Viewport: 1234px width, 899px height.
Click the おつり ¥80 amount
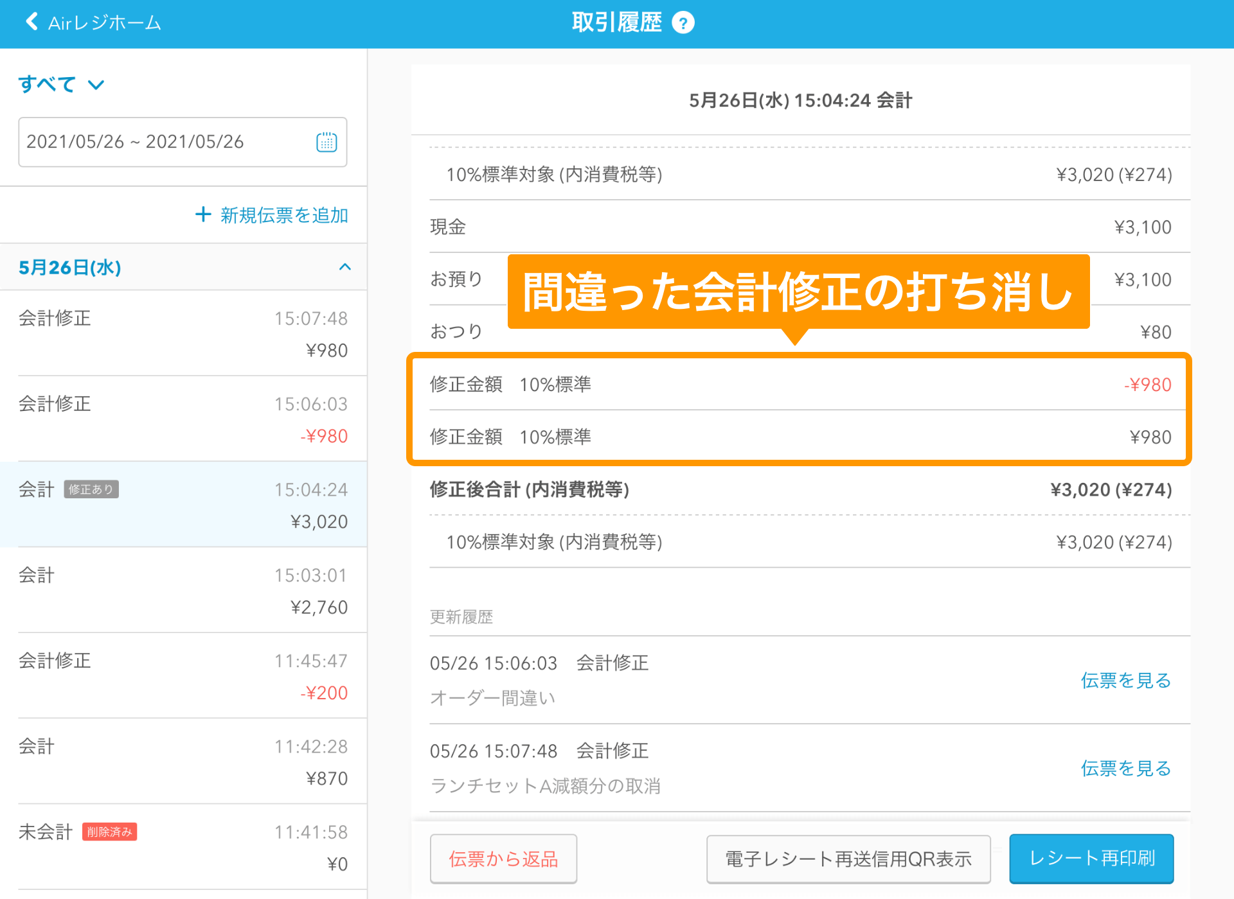[x=1155, y=332]
